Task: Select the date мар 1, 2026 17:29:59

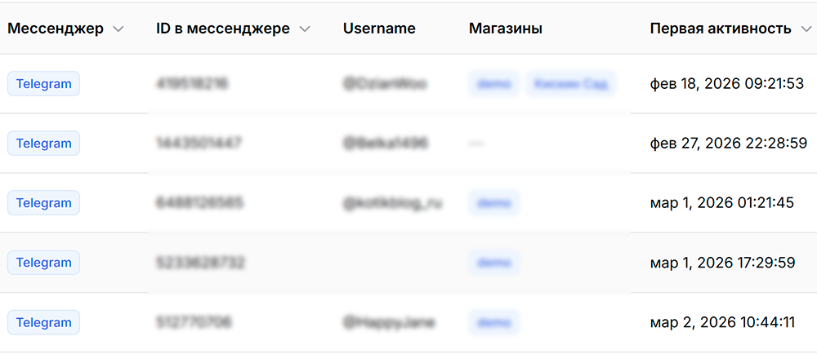Action: coord(722,263)
